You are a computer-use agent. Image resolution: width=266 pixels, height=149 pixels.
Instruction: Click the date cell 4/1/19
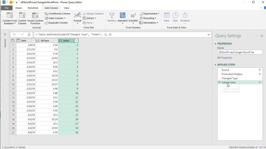click(26, 115)
